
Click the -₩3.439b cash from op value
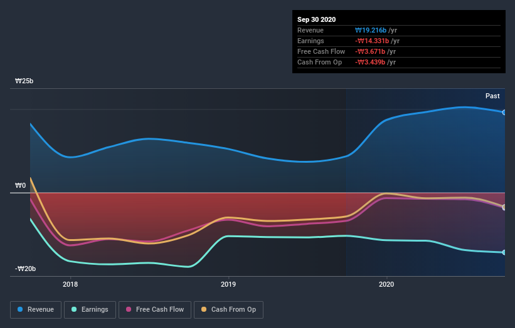(x=370, y=62)
